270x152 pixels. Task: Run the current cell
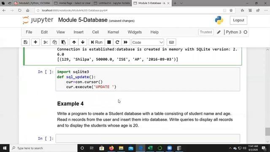click(x=97, y=42)
